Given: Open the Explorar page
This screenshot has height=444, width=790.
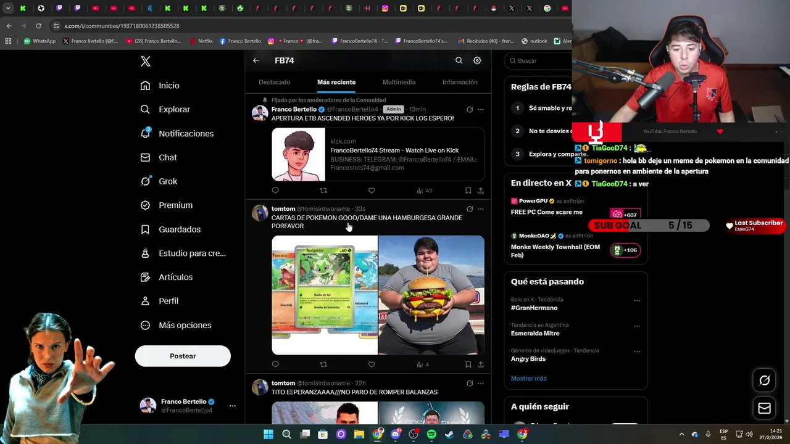Looking at the screenshot, I should [165, 109].
